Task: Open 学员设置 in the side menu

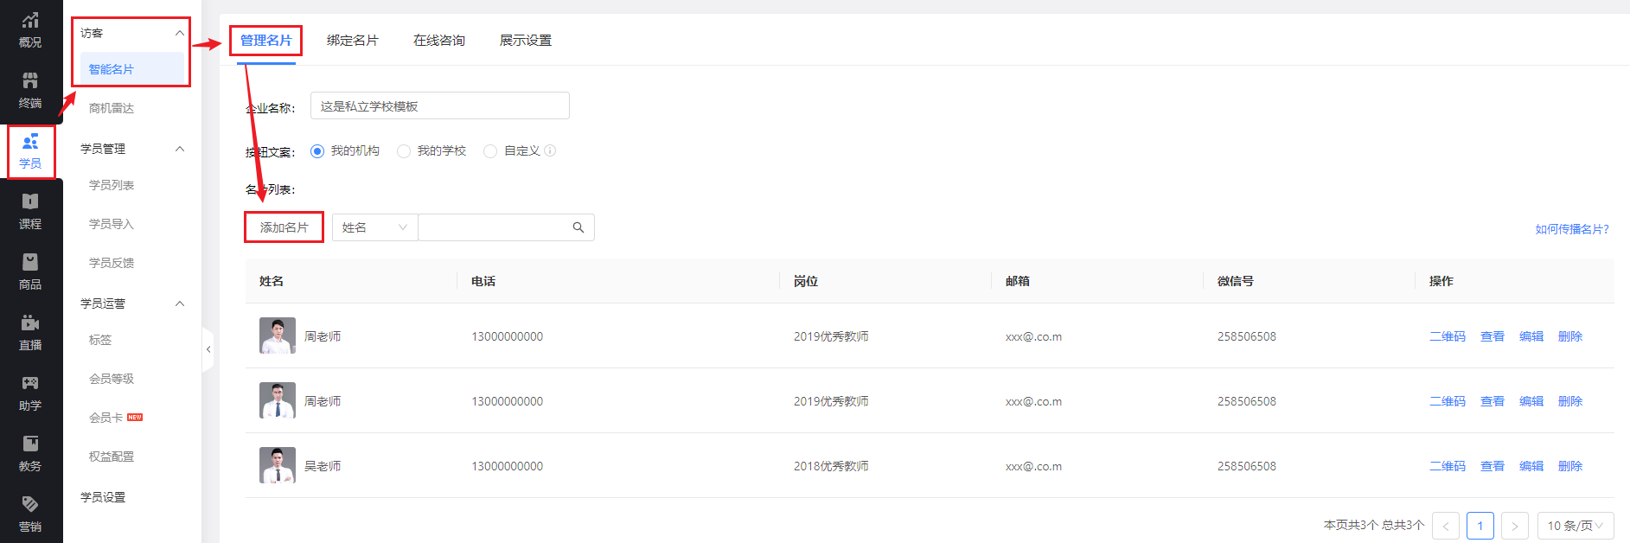Action: [x=103, y=497]
